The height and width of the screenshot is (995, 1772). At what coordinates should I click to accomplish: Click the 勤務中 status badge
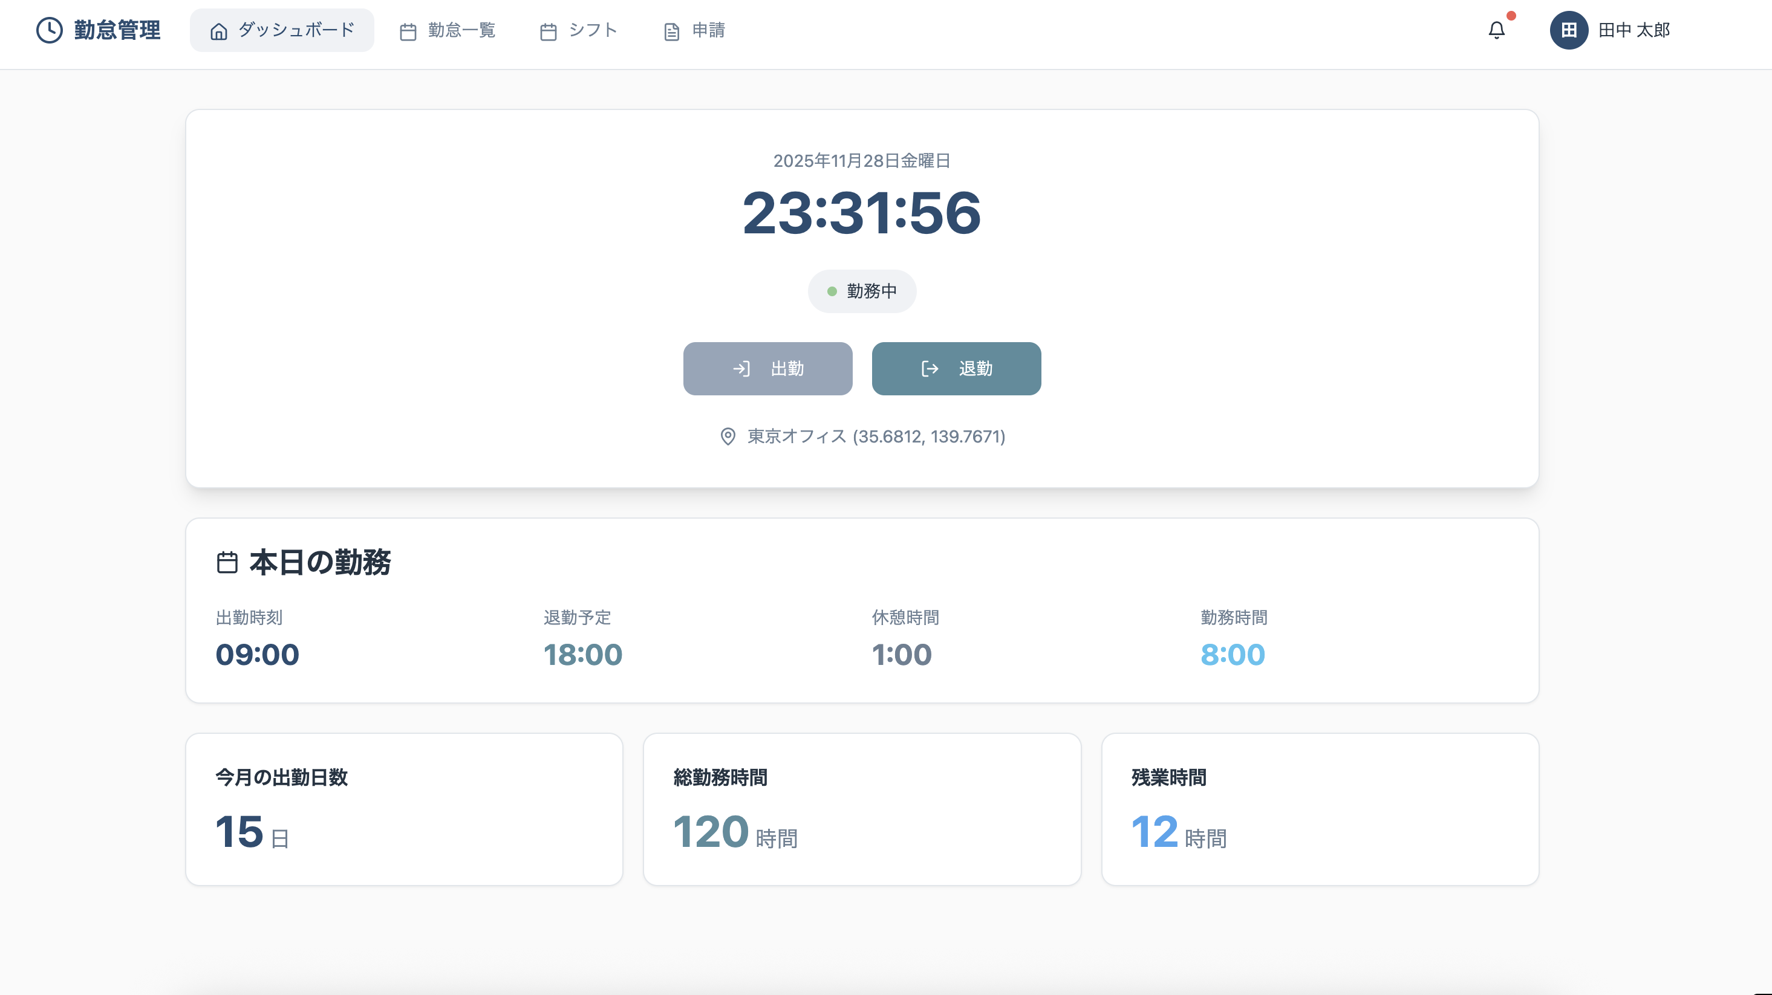pyautogui.click(x=861, y=291)
